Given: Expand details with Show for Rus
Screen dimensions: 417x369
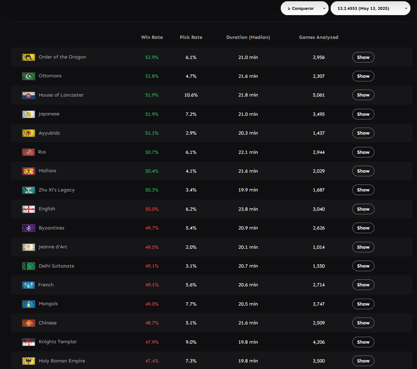Looking at the screenshot, I should 363,152.
